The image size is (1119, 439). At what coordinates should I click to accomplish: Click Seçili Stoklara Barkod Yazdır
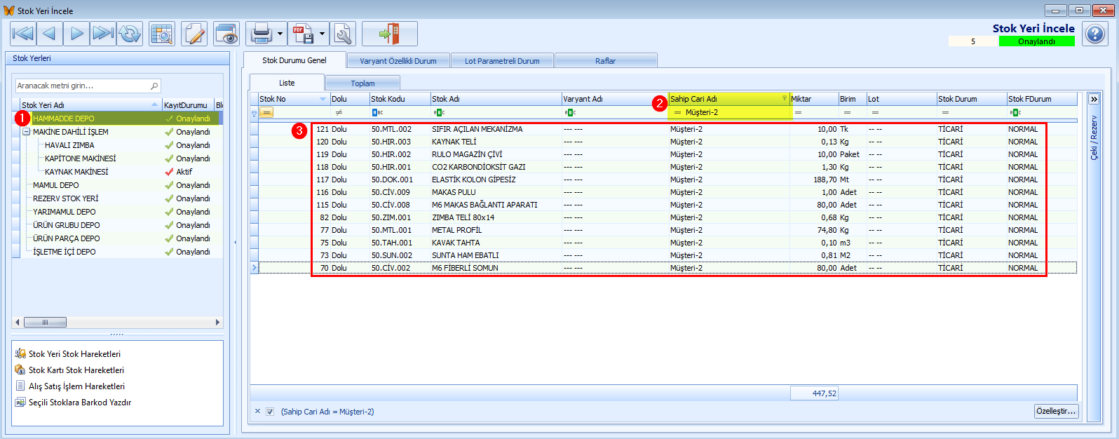coord(79,403)
